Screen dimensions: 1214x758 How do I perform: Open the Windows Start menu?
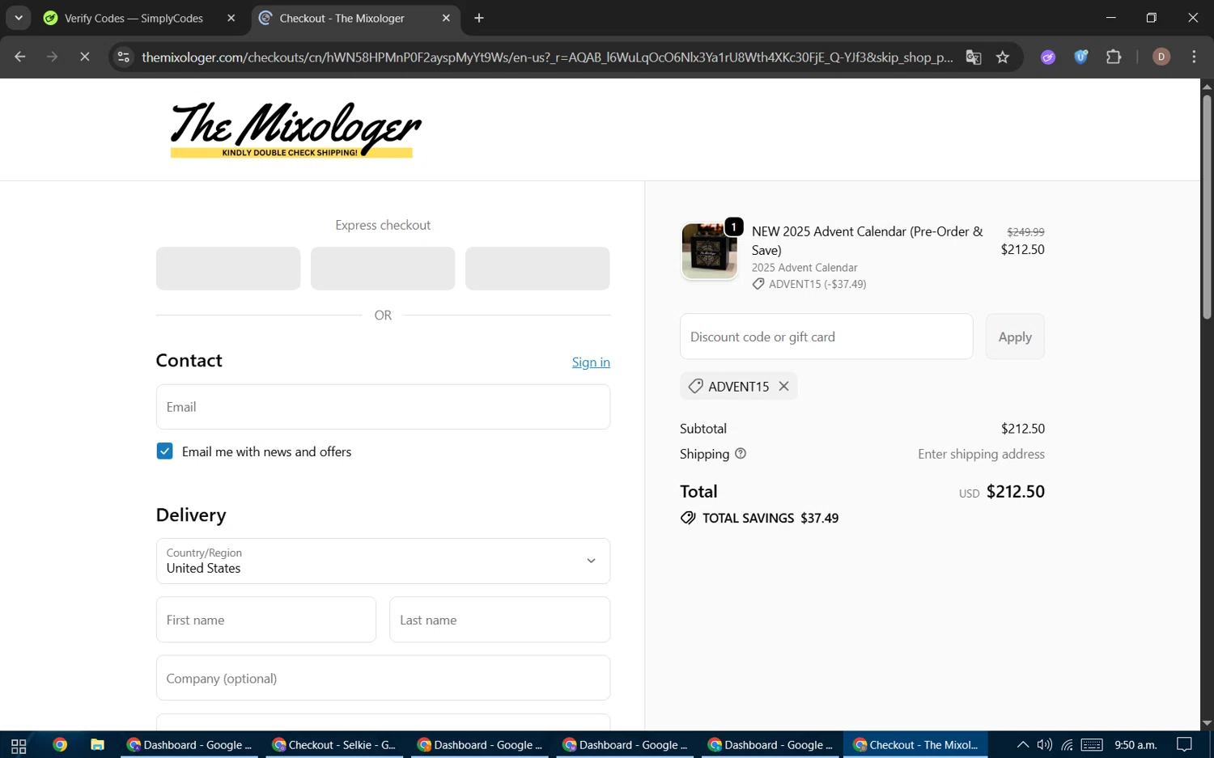(x=19, y=745)
